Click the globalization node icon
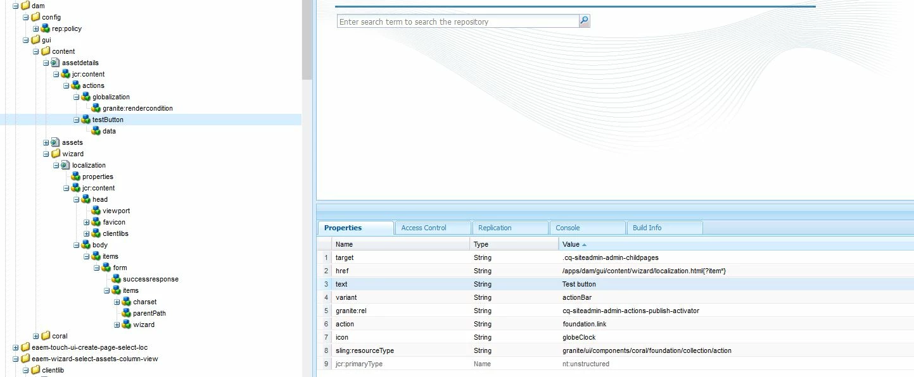Viewport: 914px width, 377px height. tap(86, 97)
